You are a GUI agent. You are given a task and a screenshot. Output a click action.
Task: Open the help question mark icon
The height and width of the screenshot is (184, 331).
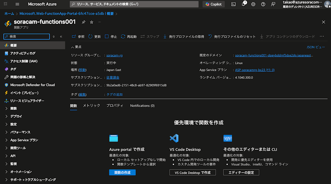click(x=263, y=4)
